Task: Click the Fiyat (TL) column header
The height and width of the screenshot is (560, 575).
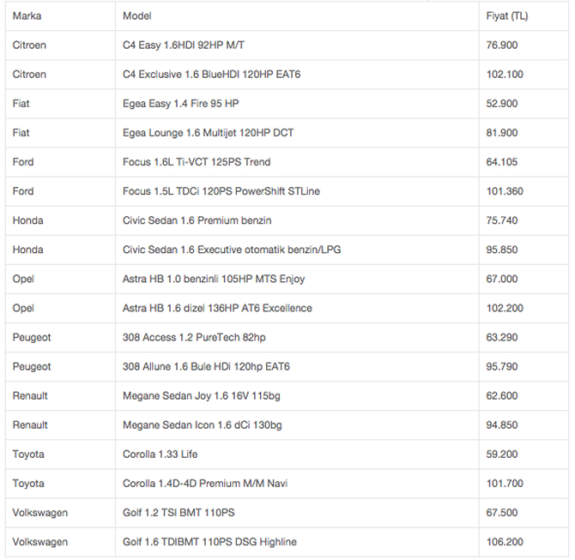Action: [507, 15]
